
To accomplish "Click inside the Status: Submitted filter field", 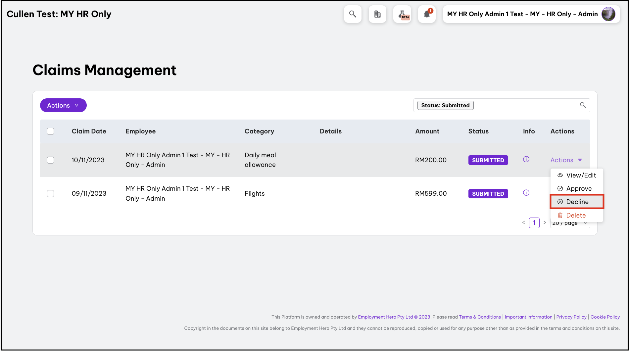I will 523,105.
